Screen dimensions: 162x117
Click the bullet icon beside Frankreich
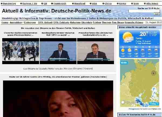click(52, 4)
